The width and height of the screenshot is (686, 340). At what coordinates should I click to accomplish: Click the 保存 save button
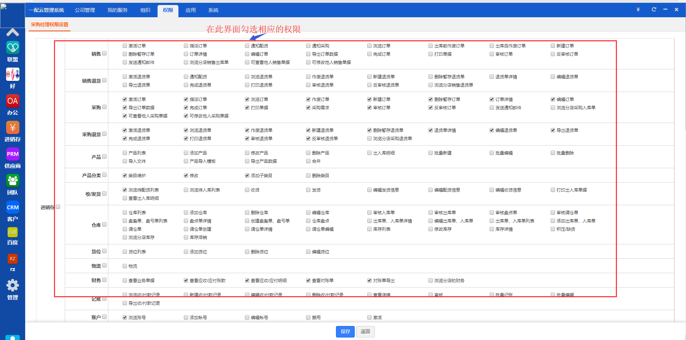click(x=345, y=331)
